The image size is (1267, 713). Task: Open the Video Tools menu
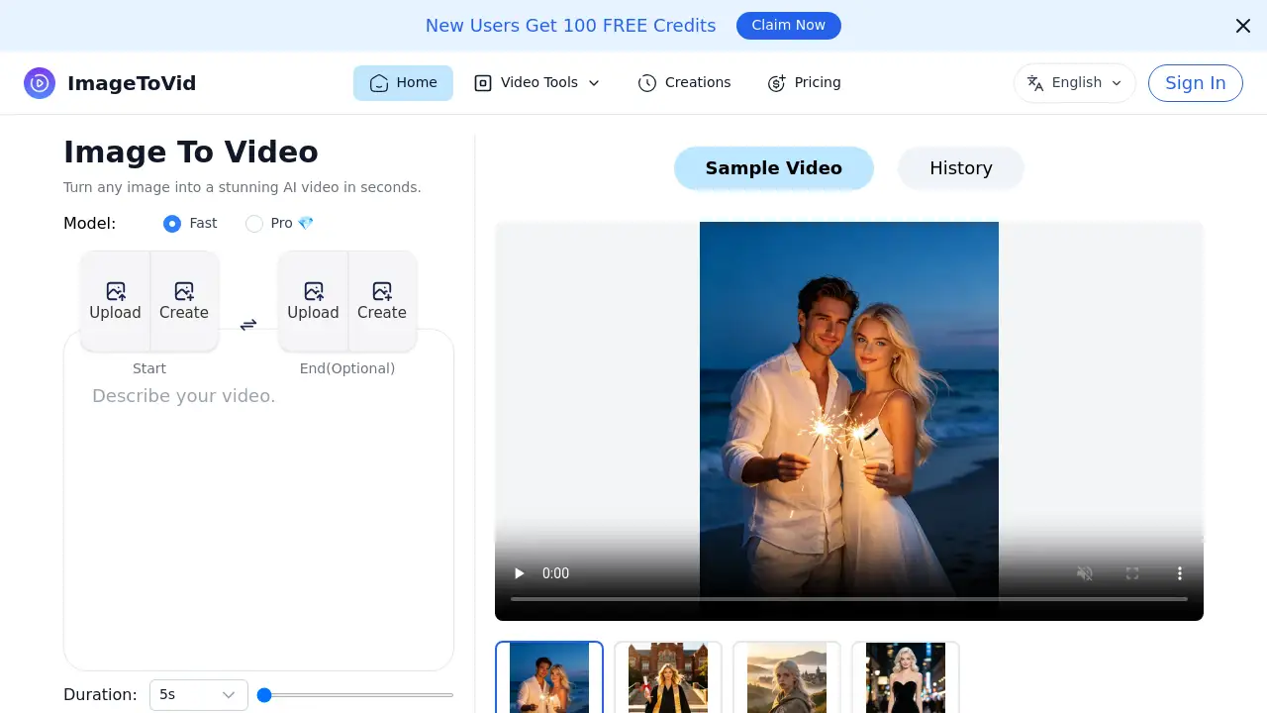pyautogui.click(x=537, y=83)
